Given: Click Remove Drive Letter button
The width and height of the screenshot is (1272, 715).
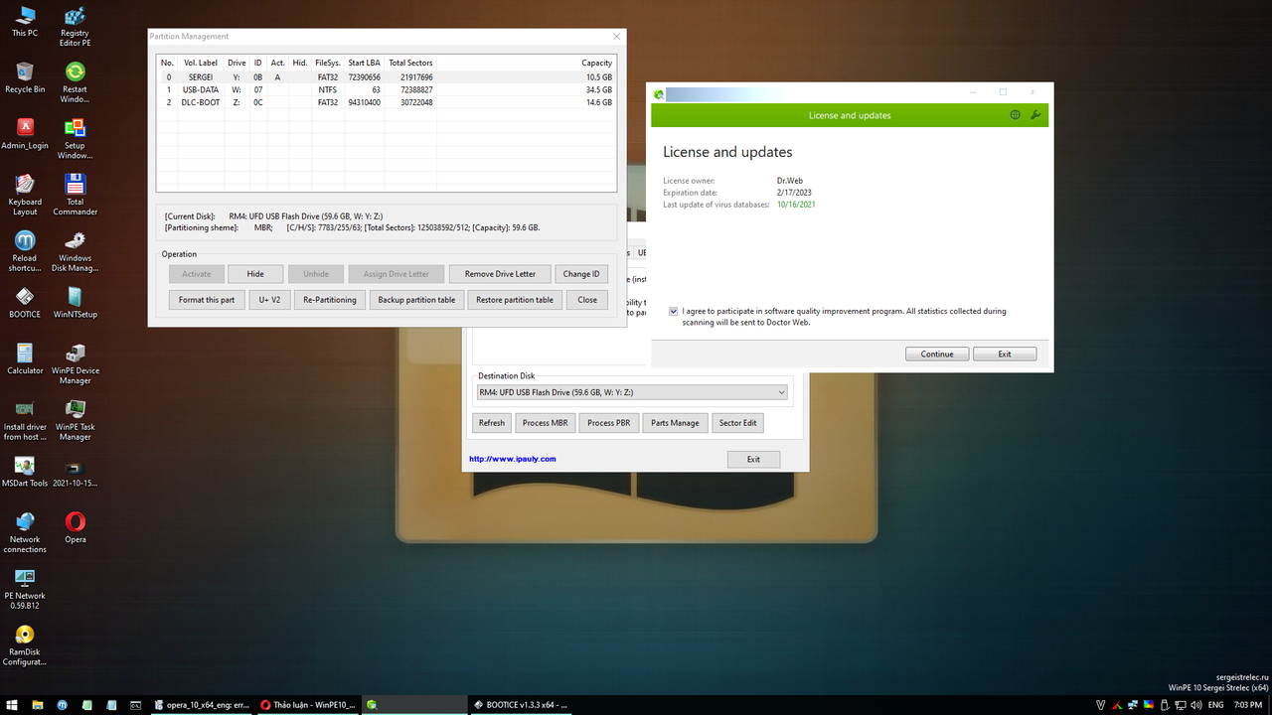Looking at the screenshot, I should (x=500, y=274).
